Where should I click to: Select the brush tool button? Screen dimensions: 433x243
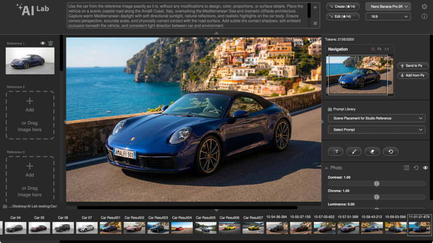[354, 151]
